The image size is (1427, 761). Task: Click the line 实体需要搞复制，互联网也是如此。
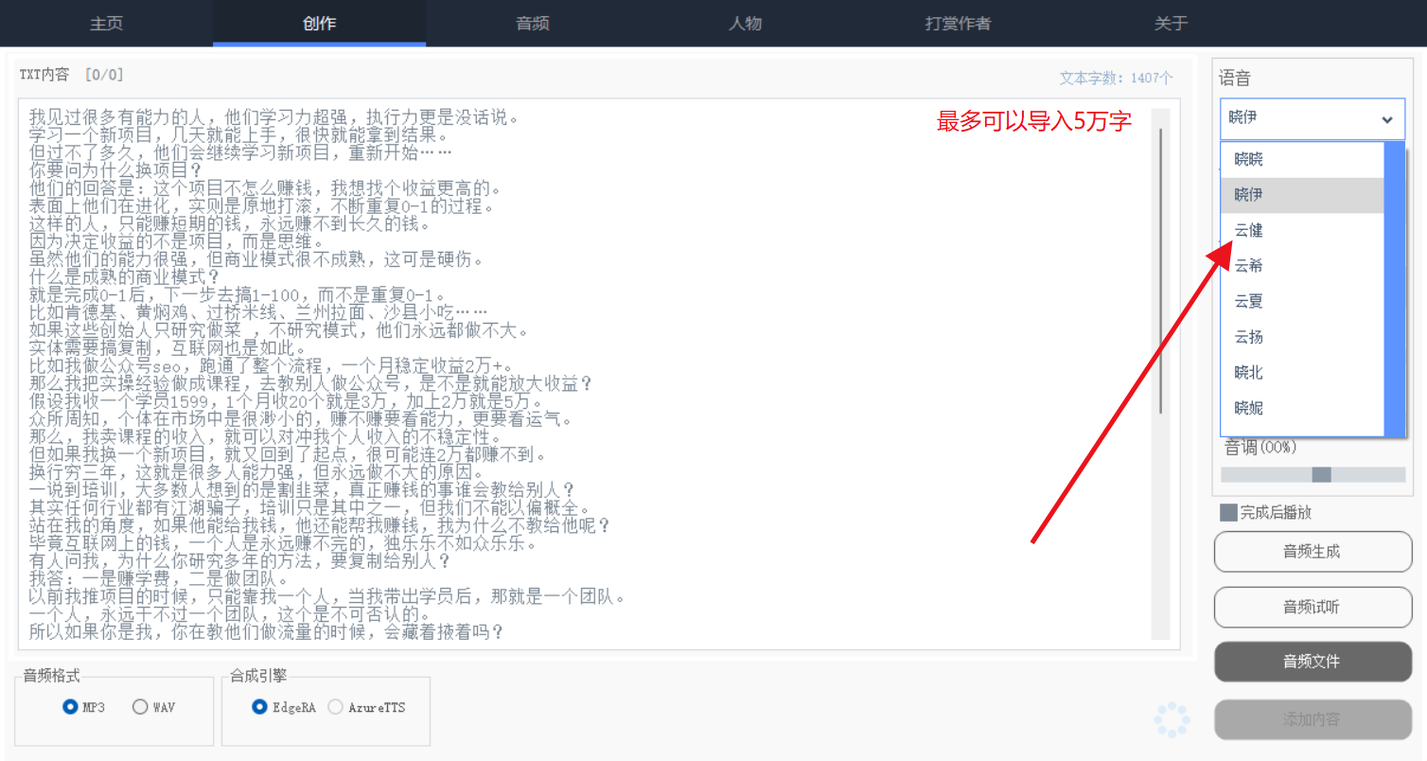[168, 348]
